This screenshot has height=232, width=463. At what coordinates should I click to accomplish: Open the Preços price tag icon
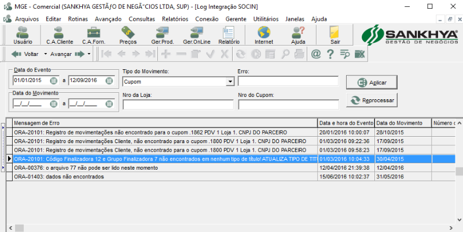[128, 35]
